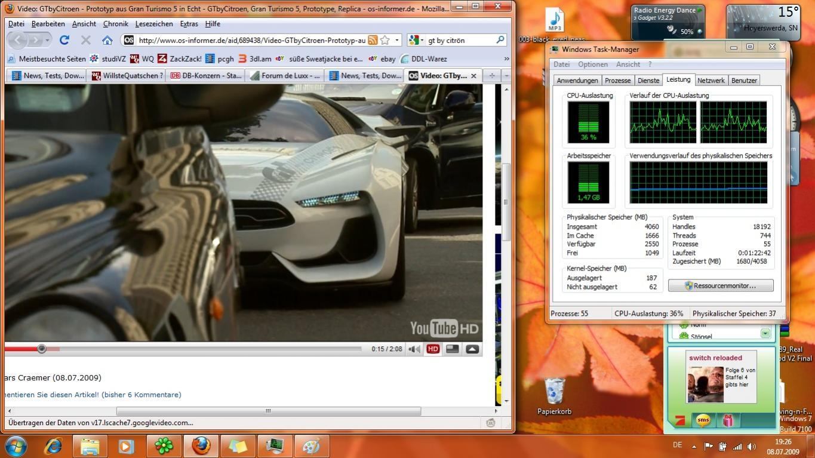Screen dimensions: 815x458
Task: Close the 'Video: GTby...' tab
Action: [x=473, y=76]
